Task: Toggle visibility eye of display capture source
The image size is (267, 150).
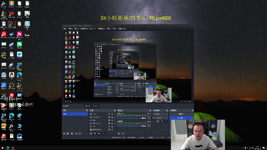Action: 109,130
